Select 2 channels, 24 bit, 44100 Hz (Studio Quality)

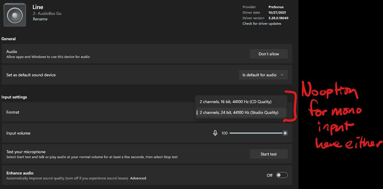coord(241,112)
